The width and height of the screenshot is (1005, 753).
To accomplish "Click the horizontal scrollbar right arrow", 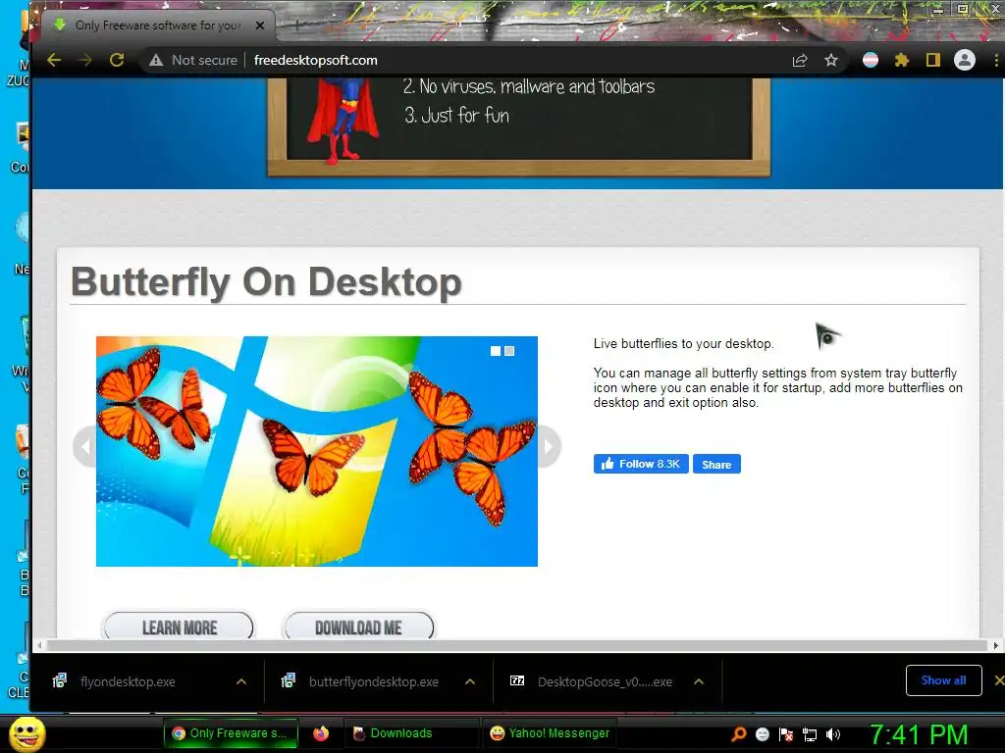I will [x=996, y=645].
